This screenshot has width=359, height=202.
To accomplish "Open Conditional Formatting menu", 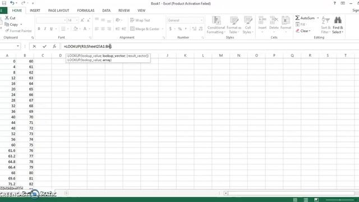I will 216,25.
